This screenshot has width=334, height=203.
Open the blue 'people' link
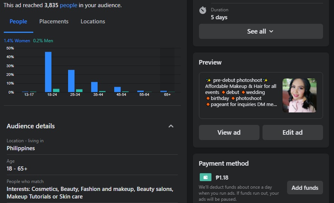click(x=68, y=5)
